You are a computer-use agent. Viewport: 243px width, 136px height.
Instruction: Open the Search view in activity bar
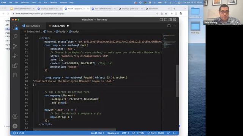(x=15, y=37)
